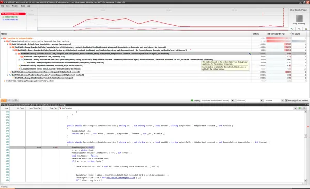
Task: Select WhoIsHostingThis.Get.HostingName row
Action: point(44,78)
